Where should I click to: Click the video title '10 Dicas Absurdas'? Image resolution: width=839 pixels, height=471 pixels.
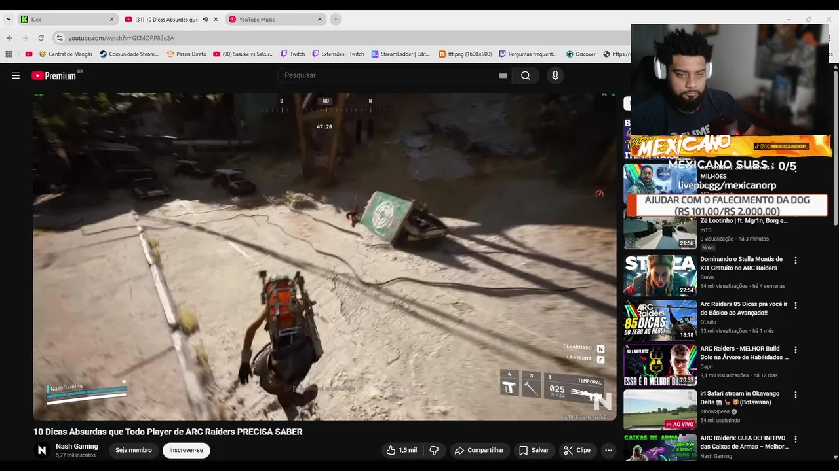point(168,432)
